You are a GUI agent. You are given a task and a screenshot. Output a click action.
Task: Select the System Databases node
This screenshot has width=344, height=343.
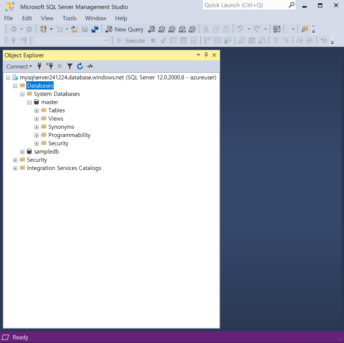click(x=57, y=94)
